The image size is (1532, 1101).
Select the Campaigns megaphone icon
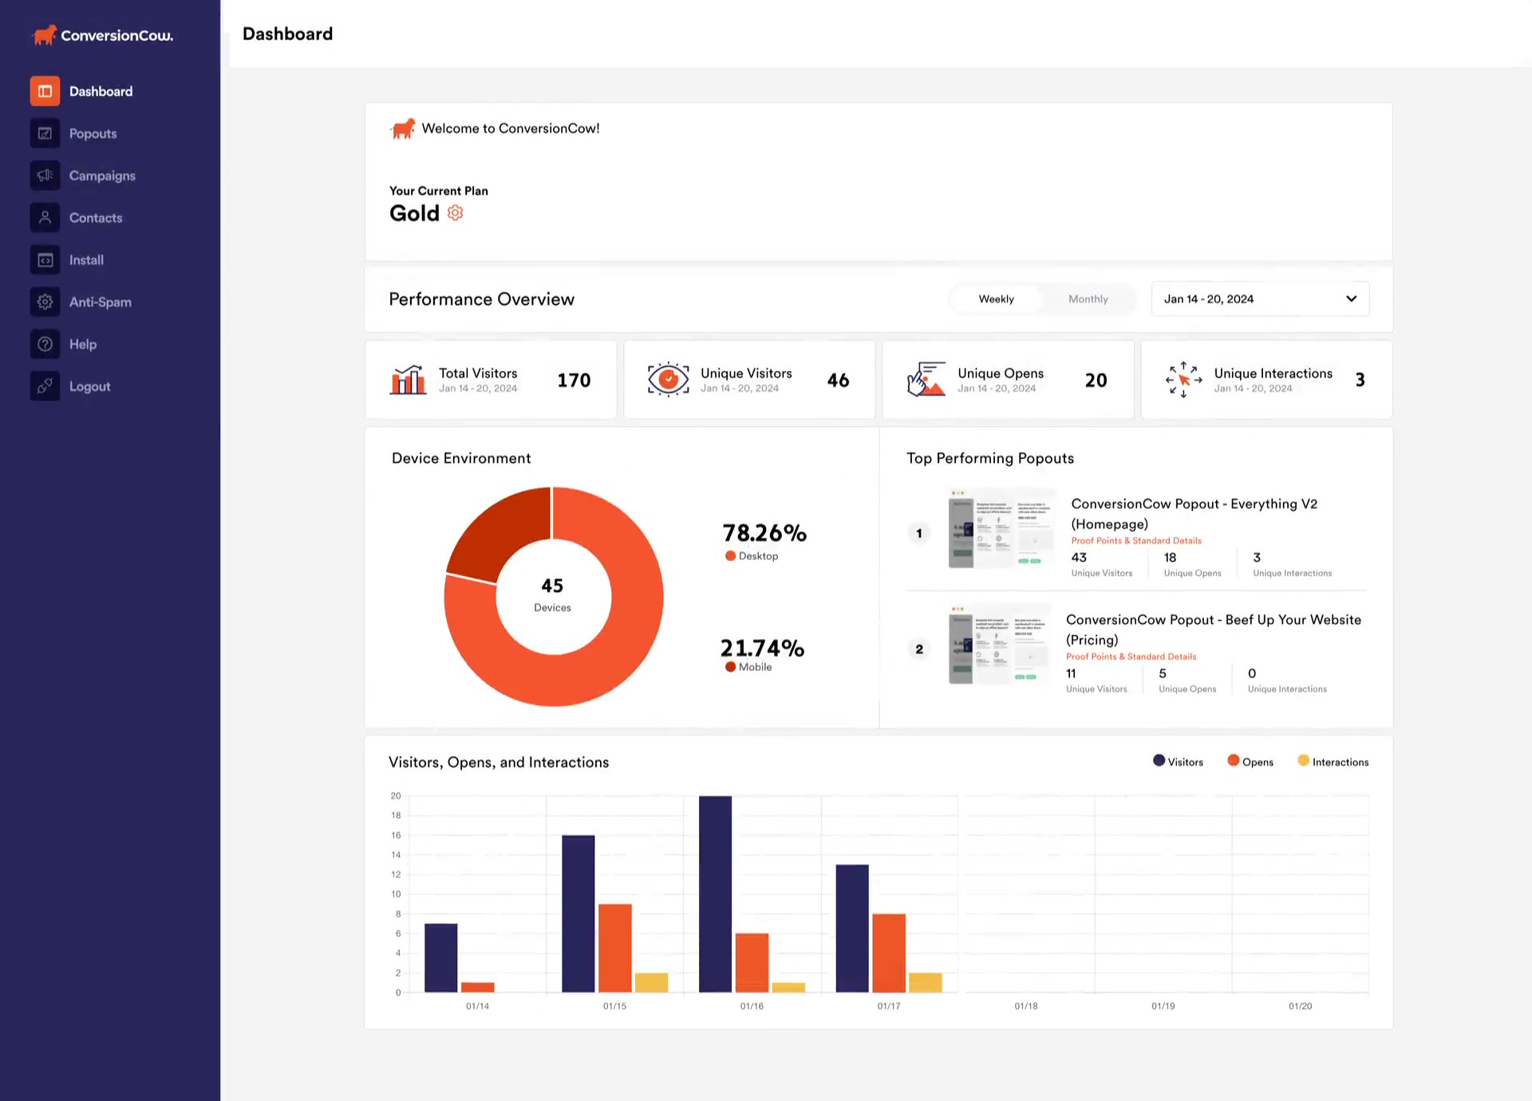point(45,176)
